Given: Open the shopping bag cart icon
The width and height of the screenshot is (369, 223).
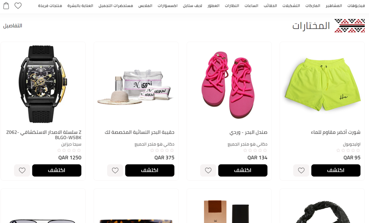Looking at the screenshot, I should pyautogui.click(x=6, y=6).
